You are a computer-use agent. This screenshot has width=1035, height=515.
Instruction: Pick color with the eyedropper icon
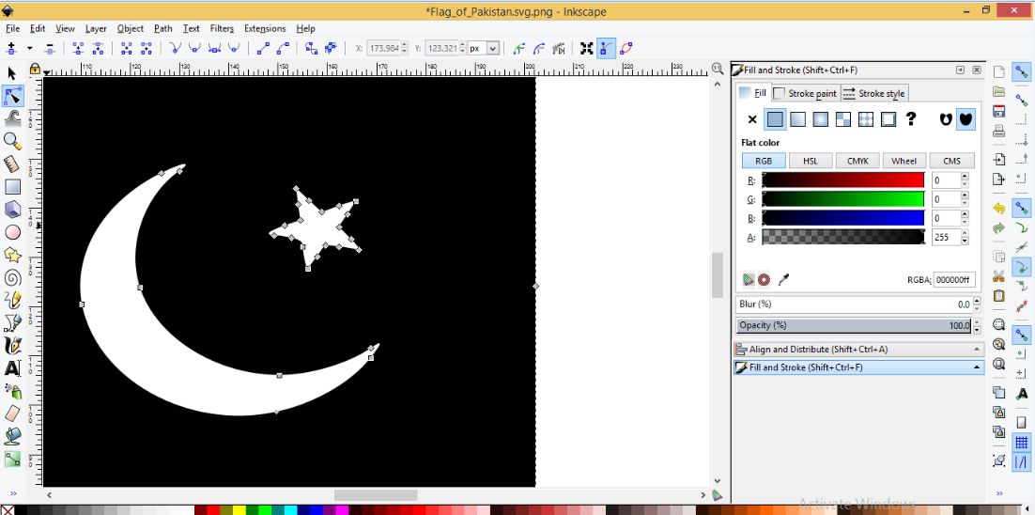click(x=783, y=279)
